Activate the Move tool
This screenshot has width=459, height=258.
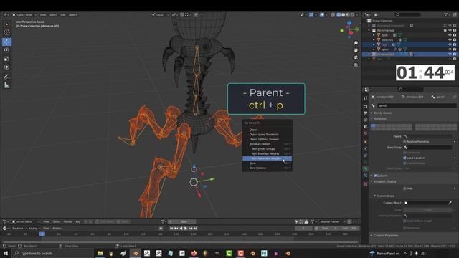click(x=6, y=42)
